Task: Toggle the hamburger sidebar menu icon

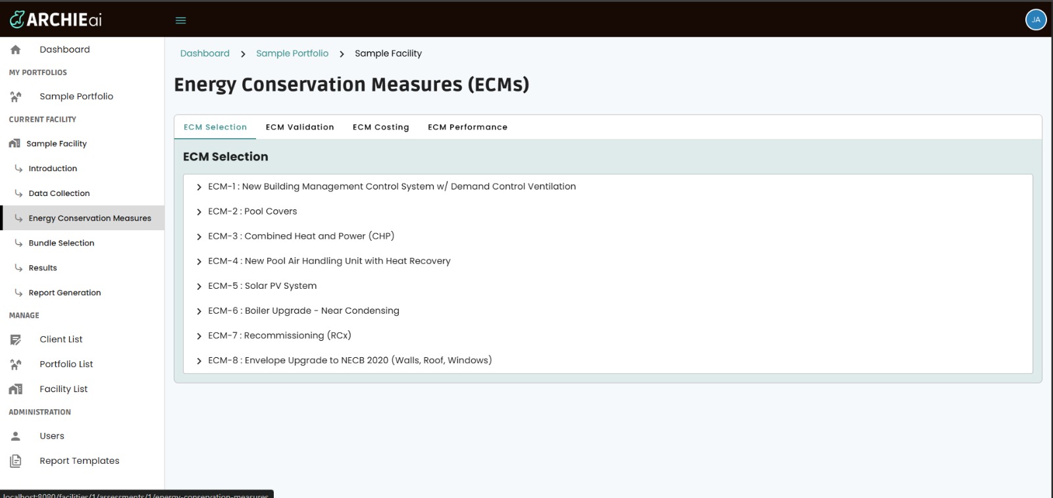Action: 181,20
